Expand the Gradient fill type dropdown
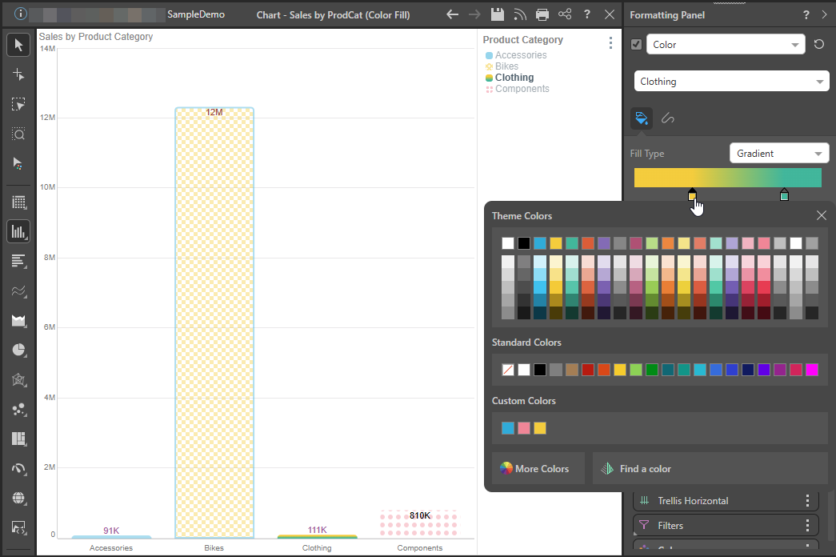 click(778, 154)
